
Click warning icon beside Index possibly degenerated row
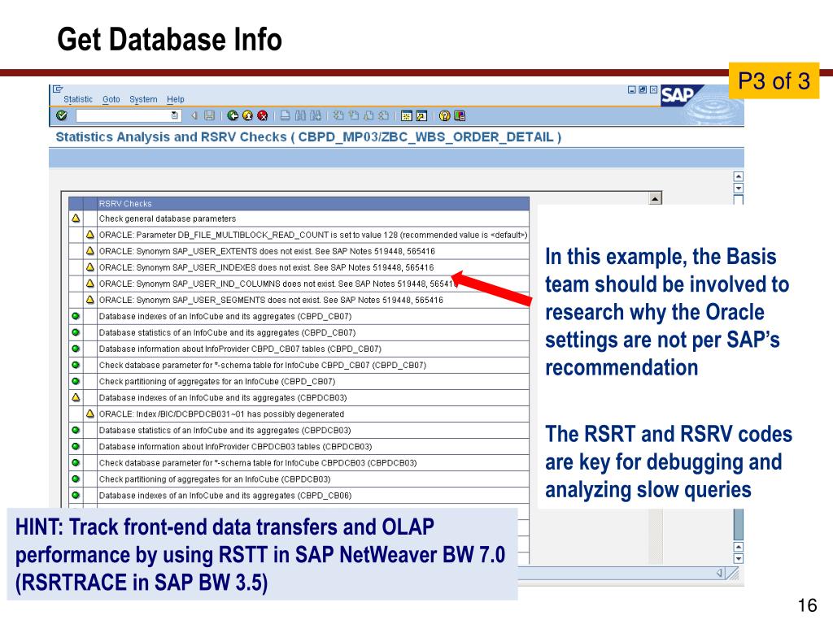[90, 414]
